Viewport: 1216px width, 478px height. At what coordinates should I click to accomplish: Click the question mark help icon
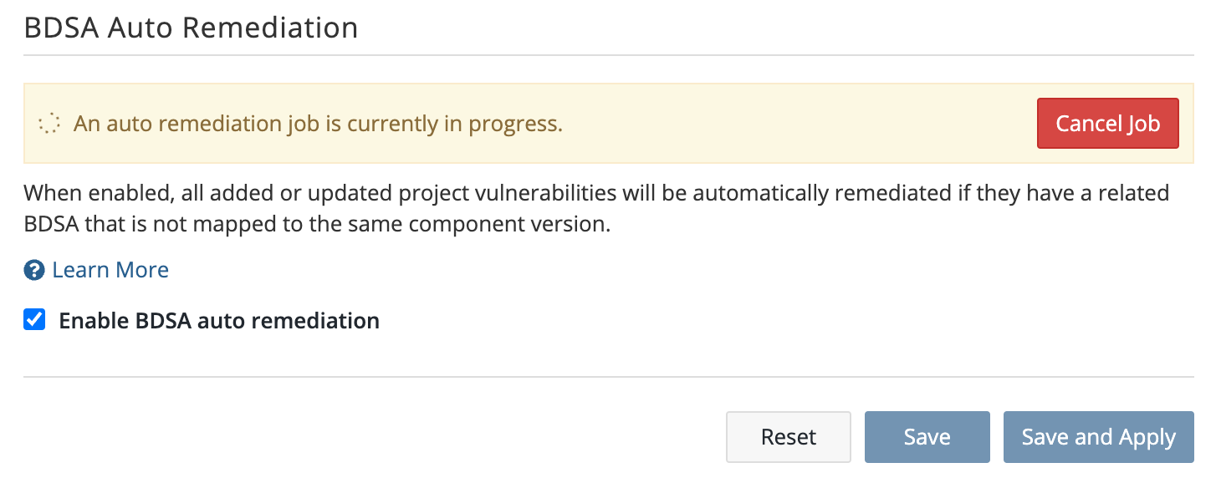coord(33,270)
